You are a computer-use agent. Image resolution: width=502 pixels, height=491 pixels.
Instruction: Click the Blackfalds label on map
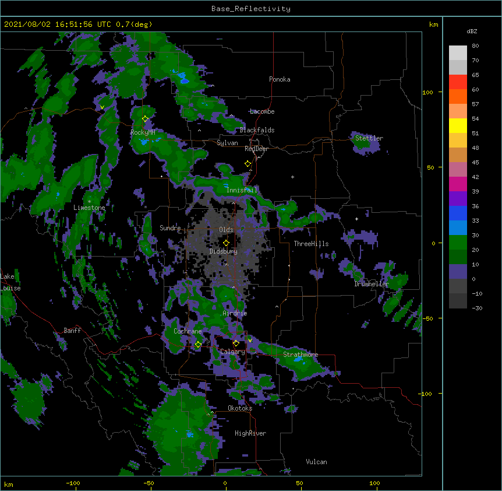coord(257,130)
